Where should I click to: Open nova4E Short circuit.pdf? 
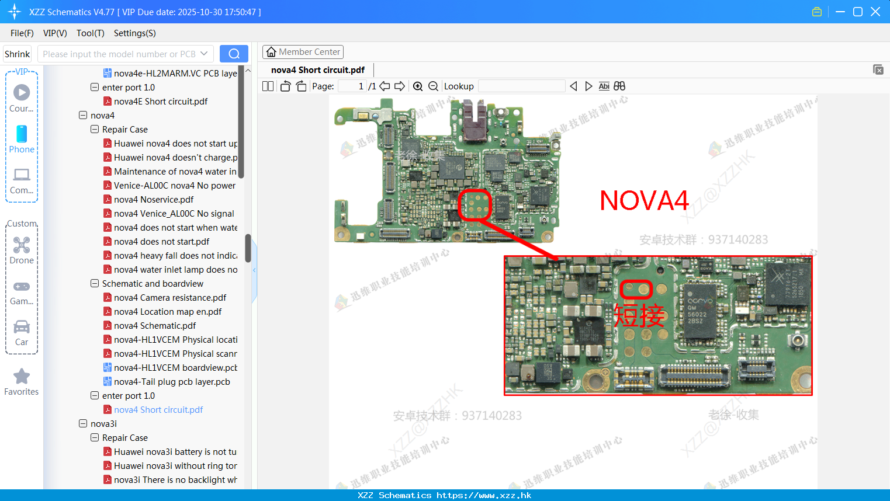pos(161,102)
